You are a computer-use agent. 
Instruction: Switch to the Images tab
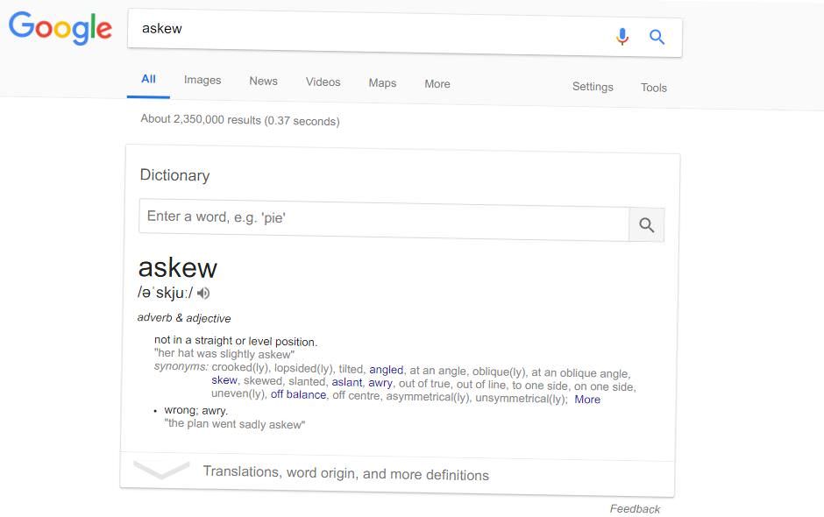[202, 81]
